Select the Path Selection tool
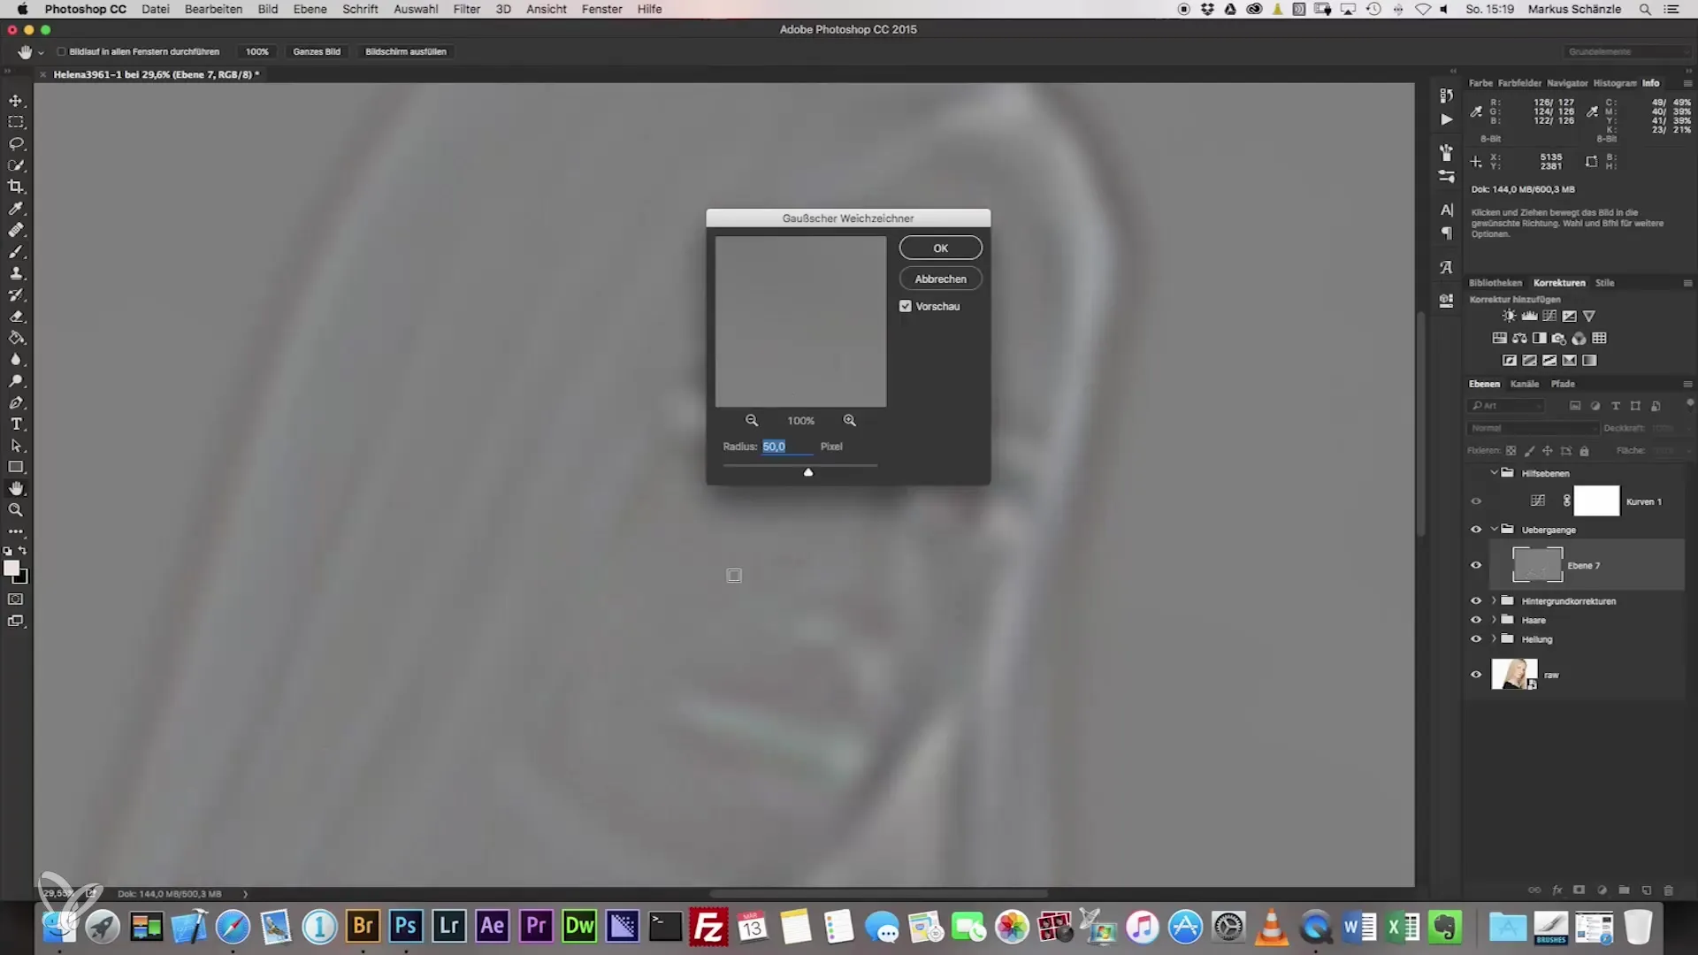 click(x=16, y=446)
